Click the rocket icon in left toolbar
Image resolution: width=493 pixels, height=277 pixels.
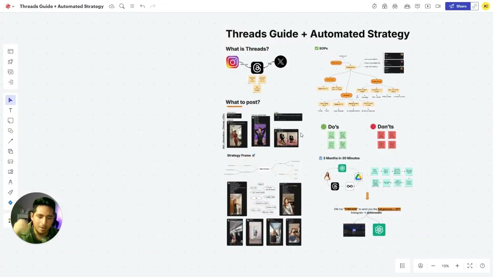coord(10,62)
